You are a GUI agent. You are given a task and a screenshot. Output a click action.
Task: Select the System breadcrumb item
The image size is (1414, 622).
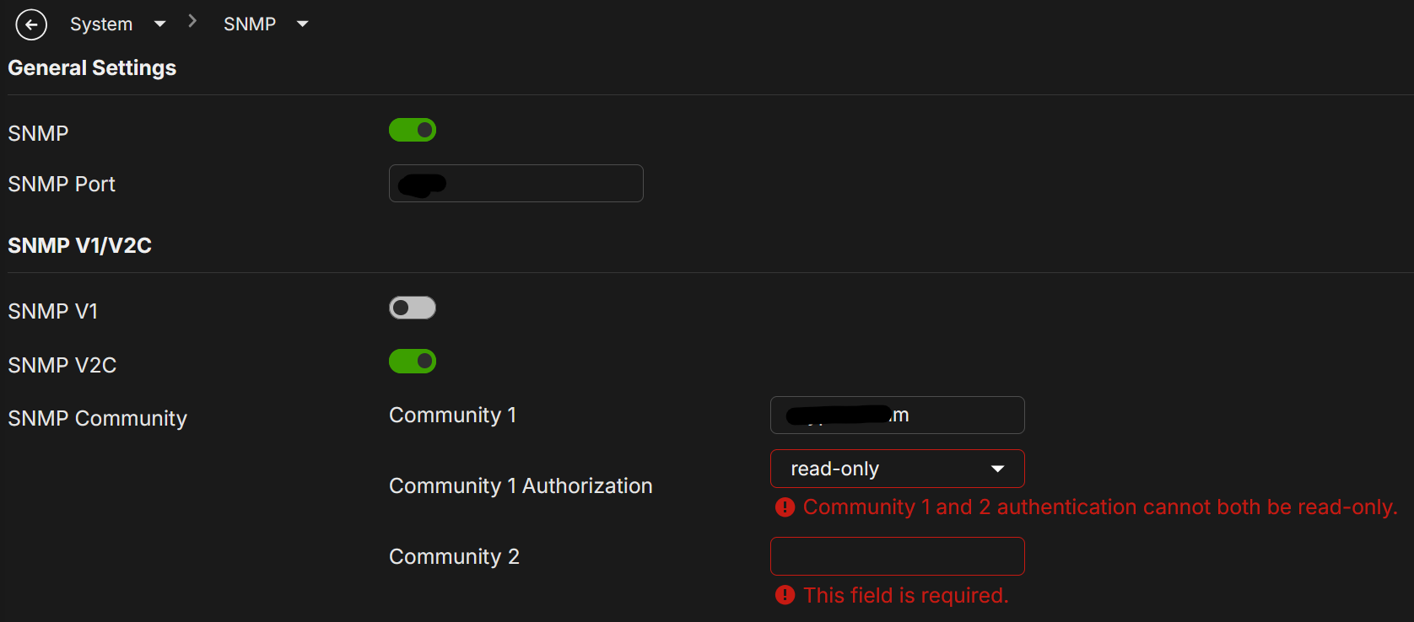101,24
